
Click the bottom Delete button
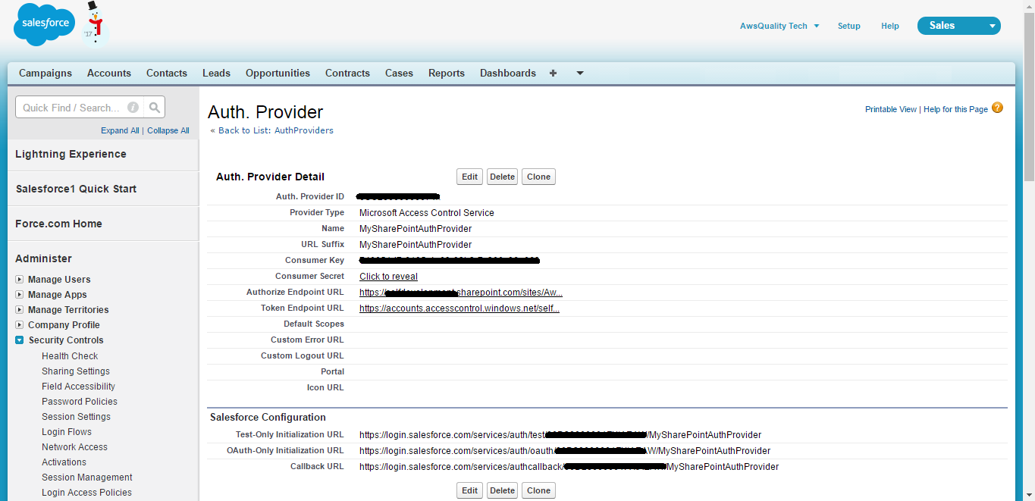point(502,490)
